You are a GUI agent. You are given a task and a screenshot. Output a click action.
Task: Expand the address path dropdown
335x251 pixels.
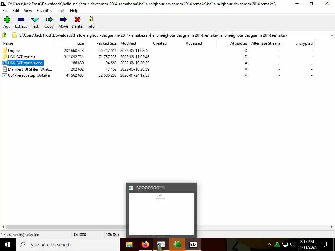point(332,35)
